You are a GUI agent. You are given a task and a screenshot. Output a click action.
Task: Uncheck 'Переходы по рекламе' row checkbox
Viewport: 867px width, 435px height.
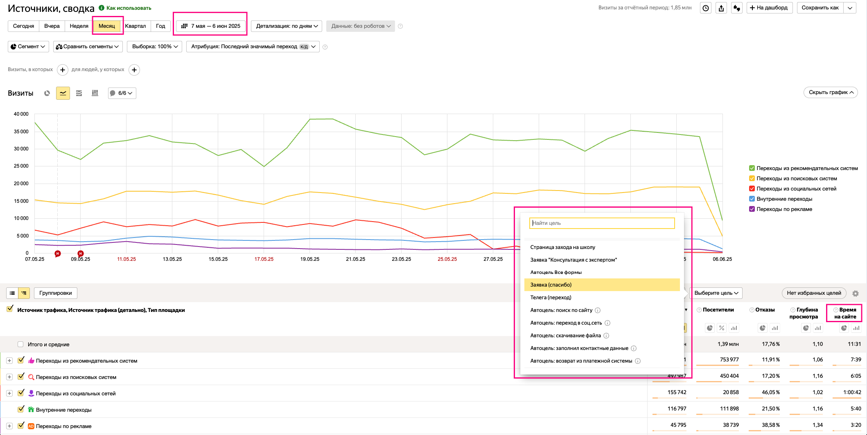tap(21, 426)
